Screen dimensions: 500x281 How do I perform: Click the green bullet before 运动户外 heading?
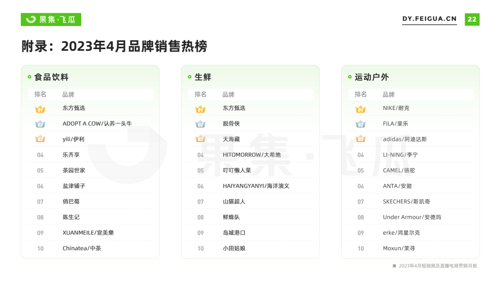[x=350, y=77]
